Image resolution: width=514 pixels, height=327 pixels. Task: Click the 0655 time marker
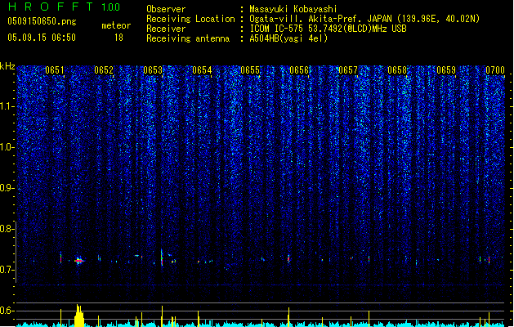tap(250, 70)
